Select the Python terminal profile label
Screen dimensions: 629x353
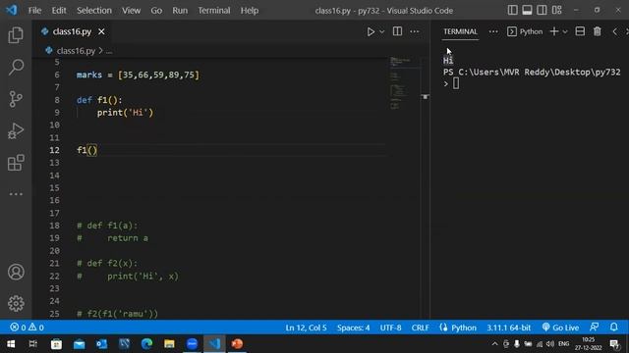525,31
